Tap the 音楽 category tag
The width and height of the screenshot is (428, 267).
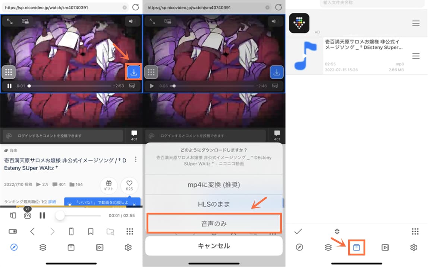(x=11, y=150)
